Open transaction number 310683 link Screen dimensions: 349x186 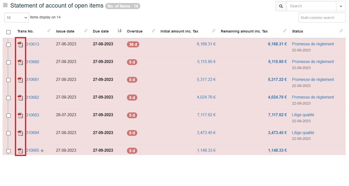[x=33, y=115]
